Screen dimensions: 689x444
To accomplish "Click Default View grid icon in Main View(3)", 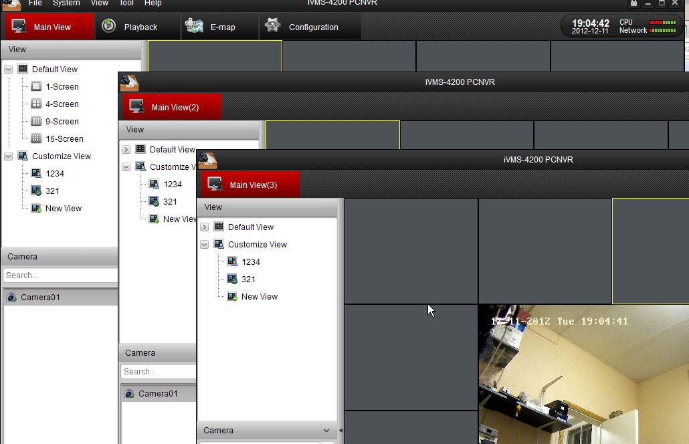I will [218, 227].
